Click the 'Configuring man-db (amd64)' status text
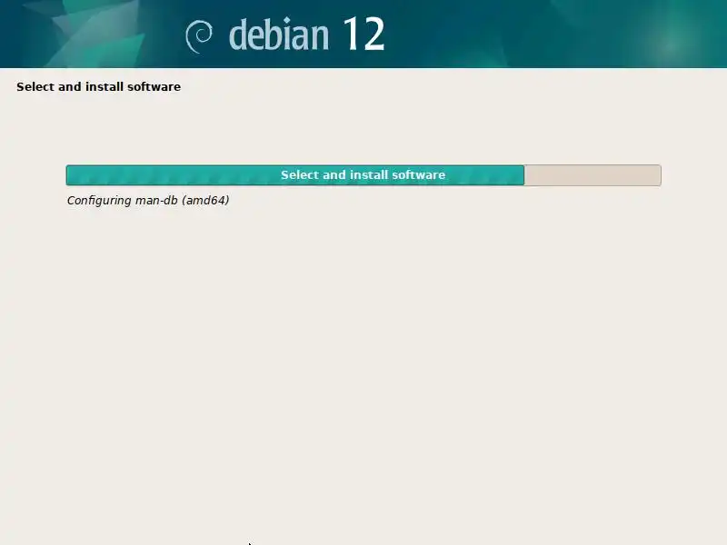The height and width of the screenshot is (545, 727). click(x=148, y=200)
